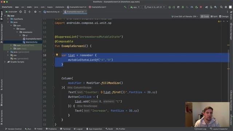
Task: Open the Live Edit of literals dropdown
Action: tap(185, 16)
